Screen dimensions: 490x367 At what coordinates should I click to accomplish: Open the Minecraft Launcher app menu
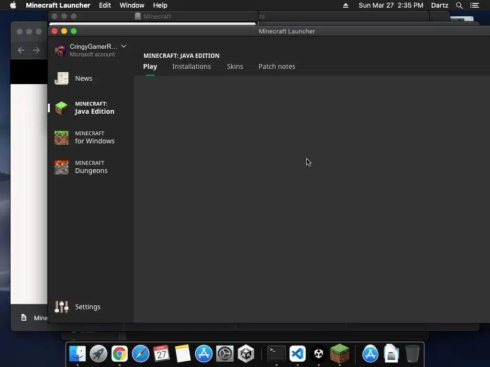[58, 5]
